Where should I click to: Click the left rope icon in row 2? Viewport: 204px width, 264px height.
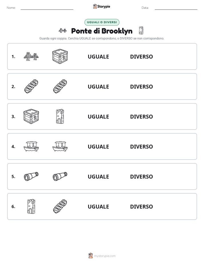click(x=31, y=86)
